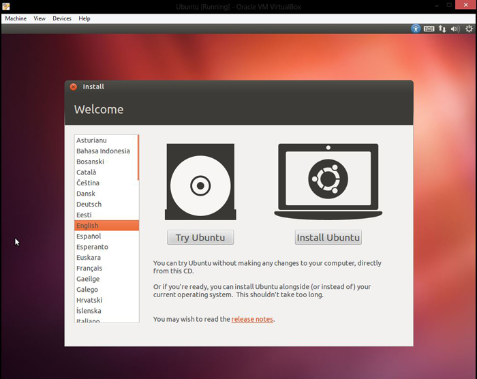Viewport: 477px width, 379px height.
Task: Click the VirtualBox window title icon
Action: tap(5, 6)
